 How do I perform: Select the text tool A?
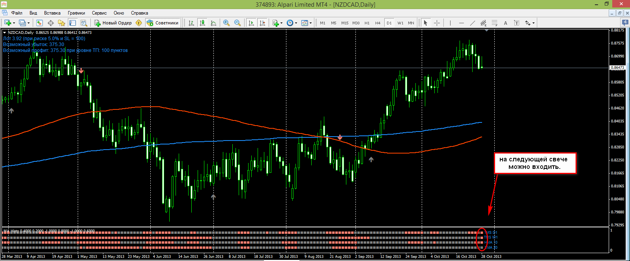[505, 23]
